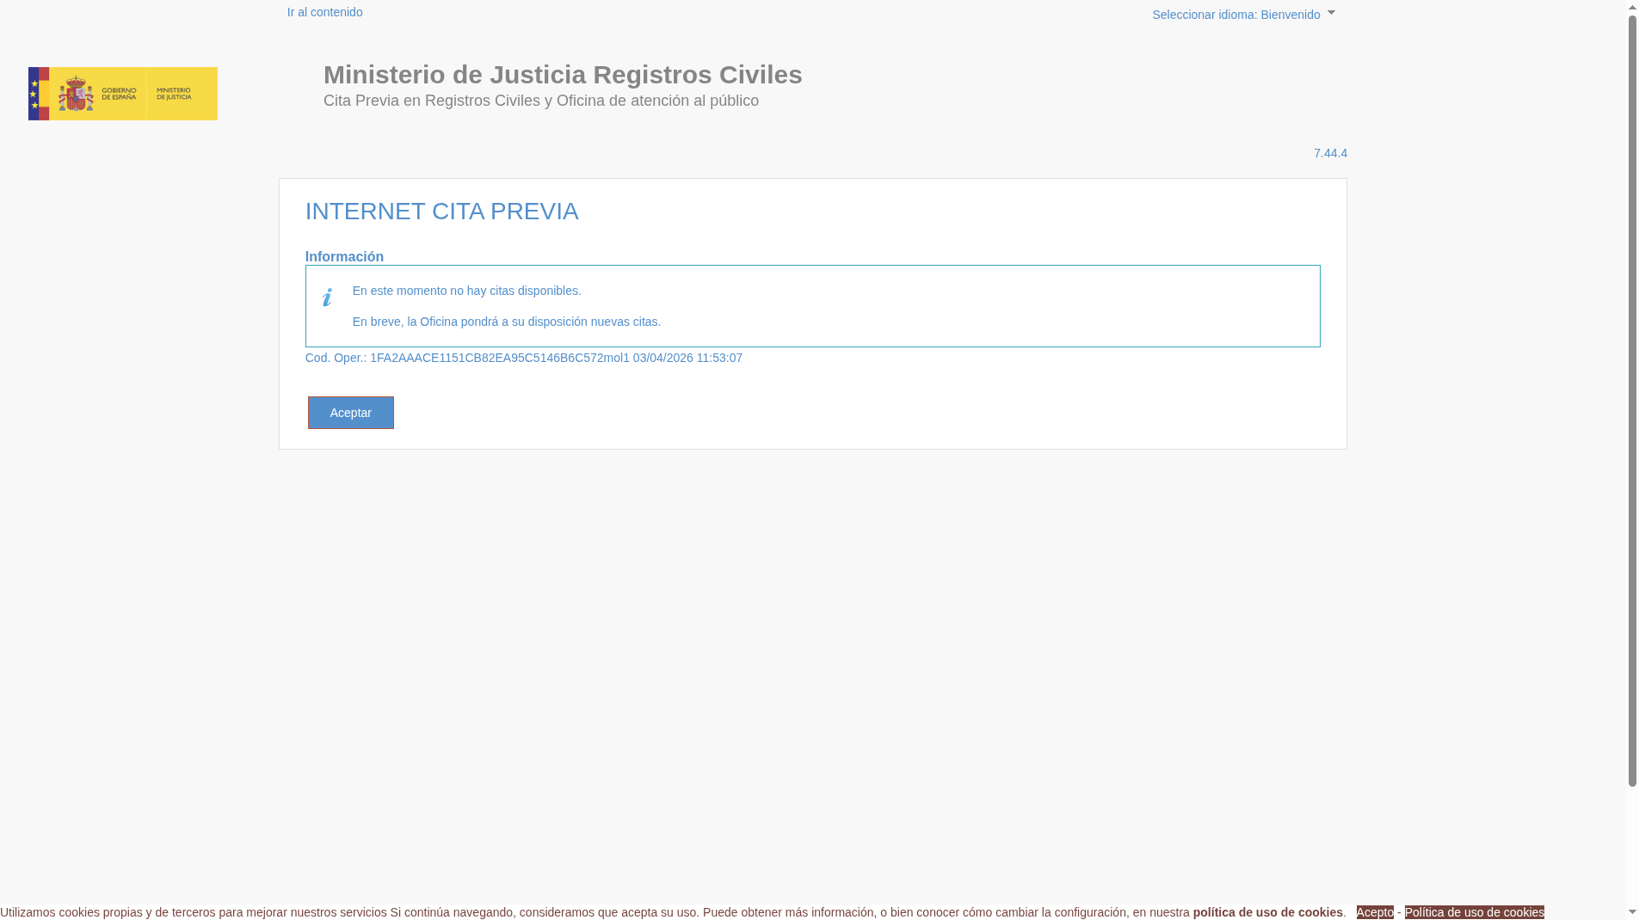Follow the 'Ir al contenido' link
Viewport: 1639px width, 920px height.
pos(324,12)
